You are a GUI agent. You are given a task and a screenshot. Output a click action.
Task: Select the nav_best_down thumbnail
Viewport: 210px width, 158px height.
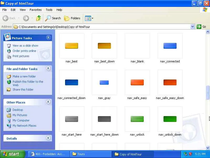[x=104, y=46]
